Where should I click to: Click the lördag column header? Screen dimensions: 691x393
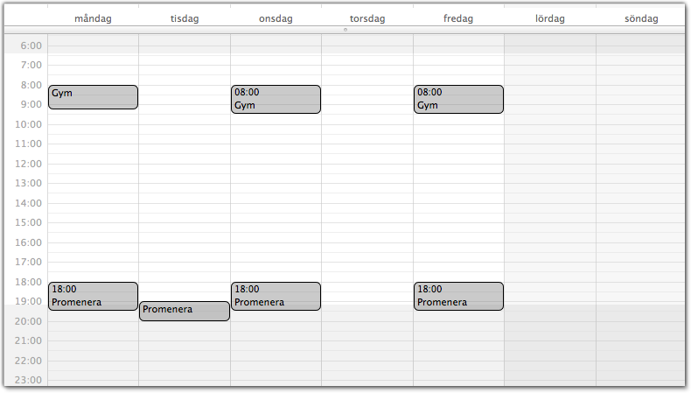[550, 18]
